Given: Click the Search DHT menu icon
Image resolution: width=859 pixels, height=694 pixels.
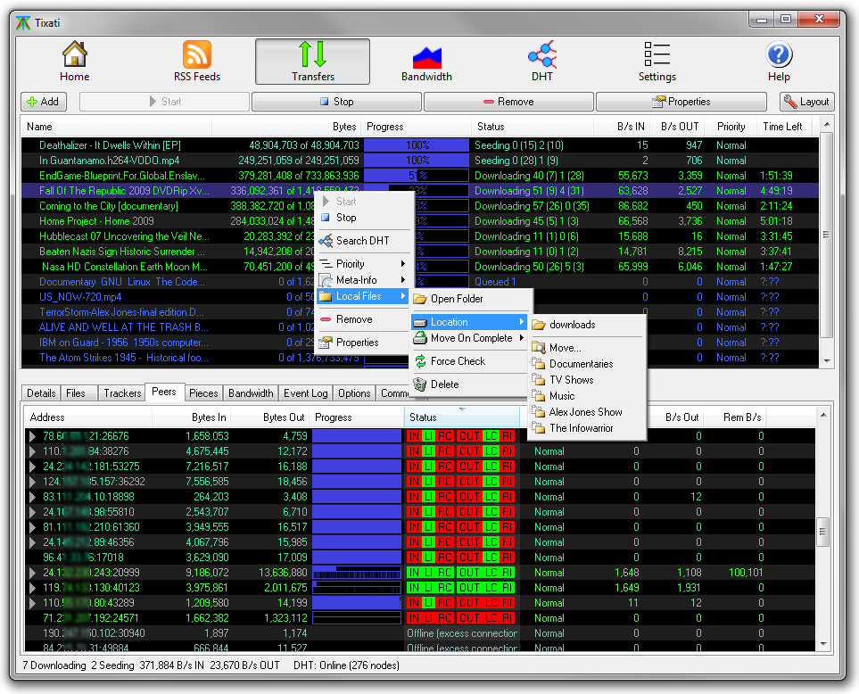Looking at the screenshot, I should click(326, 241).
